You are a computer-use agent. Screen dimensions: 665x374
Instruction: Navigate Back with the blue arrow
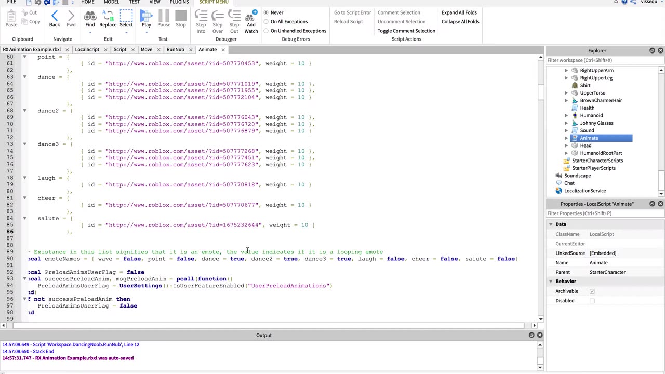[x=55, y=16]
